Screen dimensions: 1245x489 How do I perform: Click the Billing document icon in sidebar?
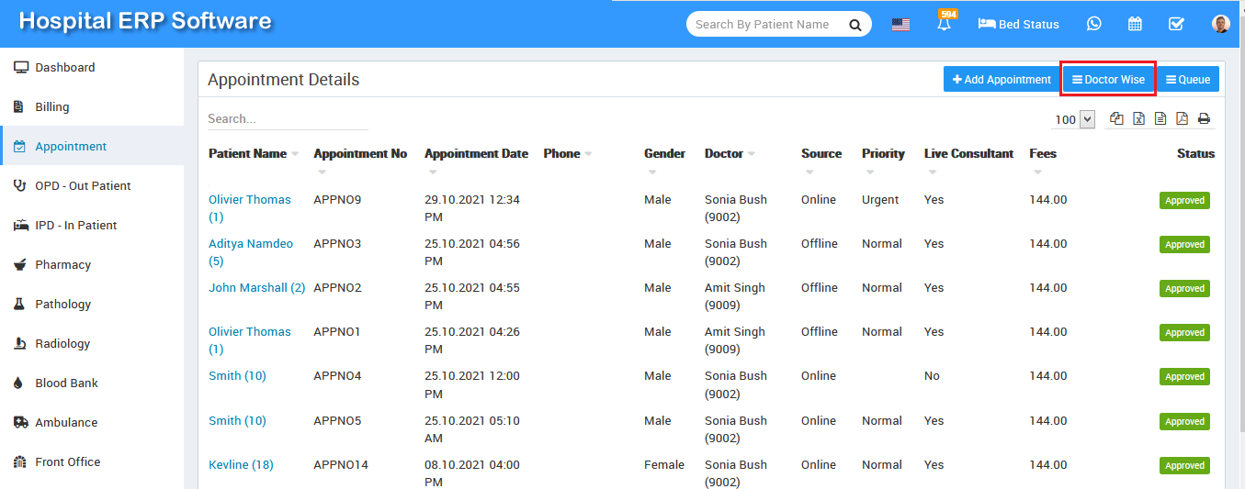click(18, 106)
